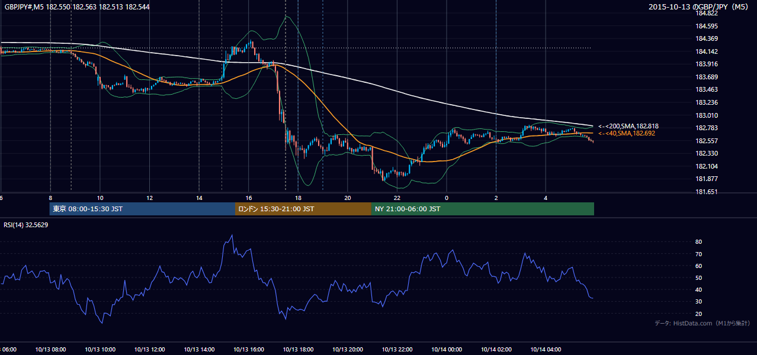Click hour tick 20 under price chart

348,198
